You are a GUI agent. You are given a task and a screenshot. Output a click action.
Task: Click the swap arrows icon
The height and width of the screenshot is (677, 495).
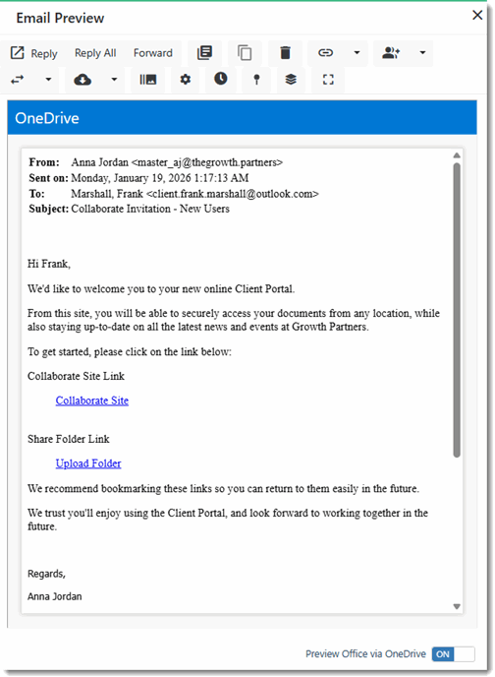(18, 80)
